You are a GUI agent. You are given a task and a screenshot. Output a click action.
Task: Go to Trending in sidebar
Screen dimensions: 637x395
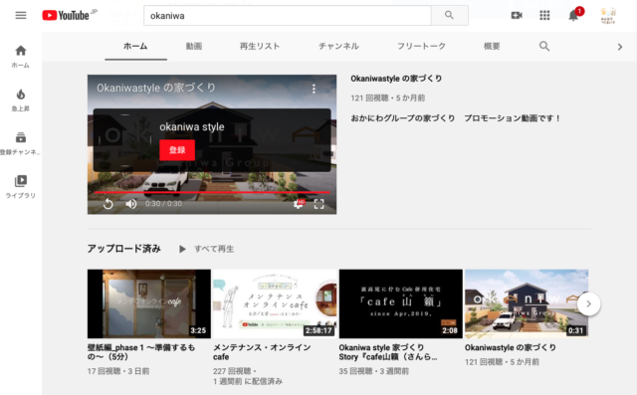20,99
